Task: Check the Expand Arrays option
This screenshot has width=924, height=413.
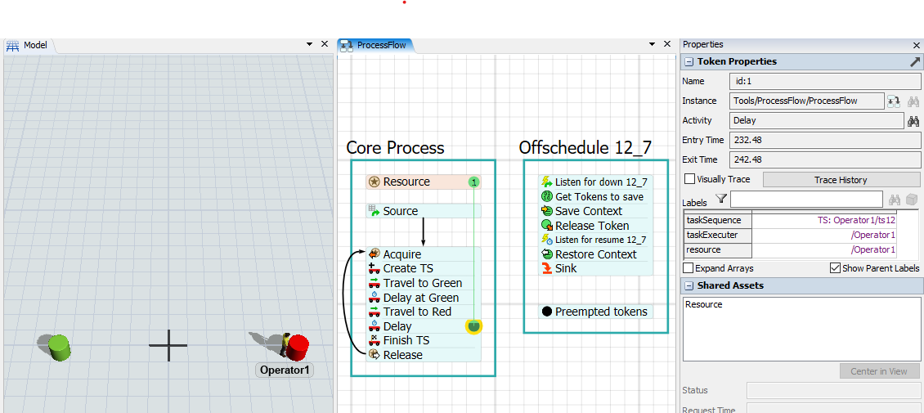Action: [689, 268]
